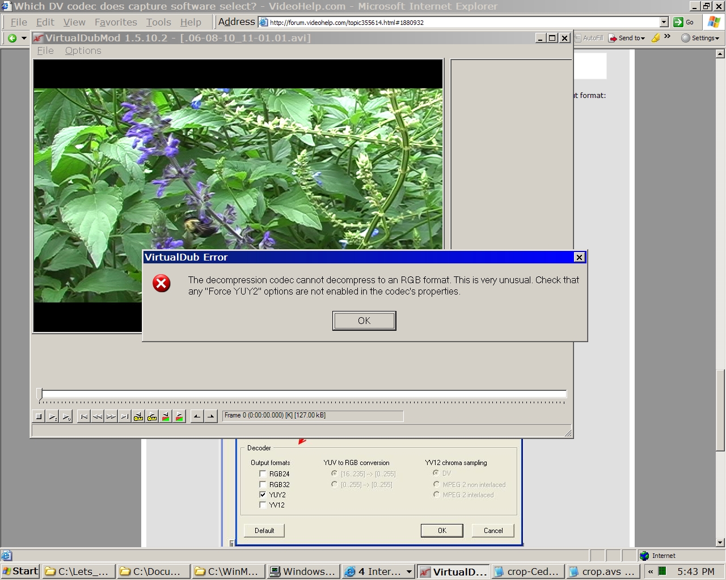Check the RGB32 output format

coord(263,484)
